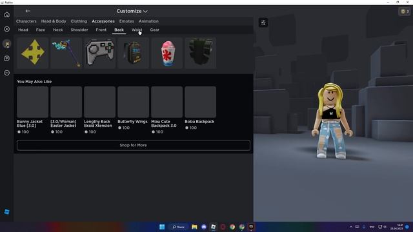Select the Waist accessories subtab
This screenshot has width=413, height=232.
tap(137, 30)
